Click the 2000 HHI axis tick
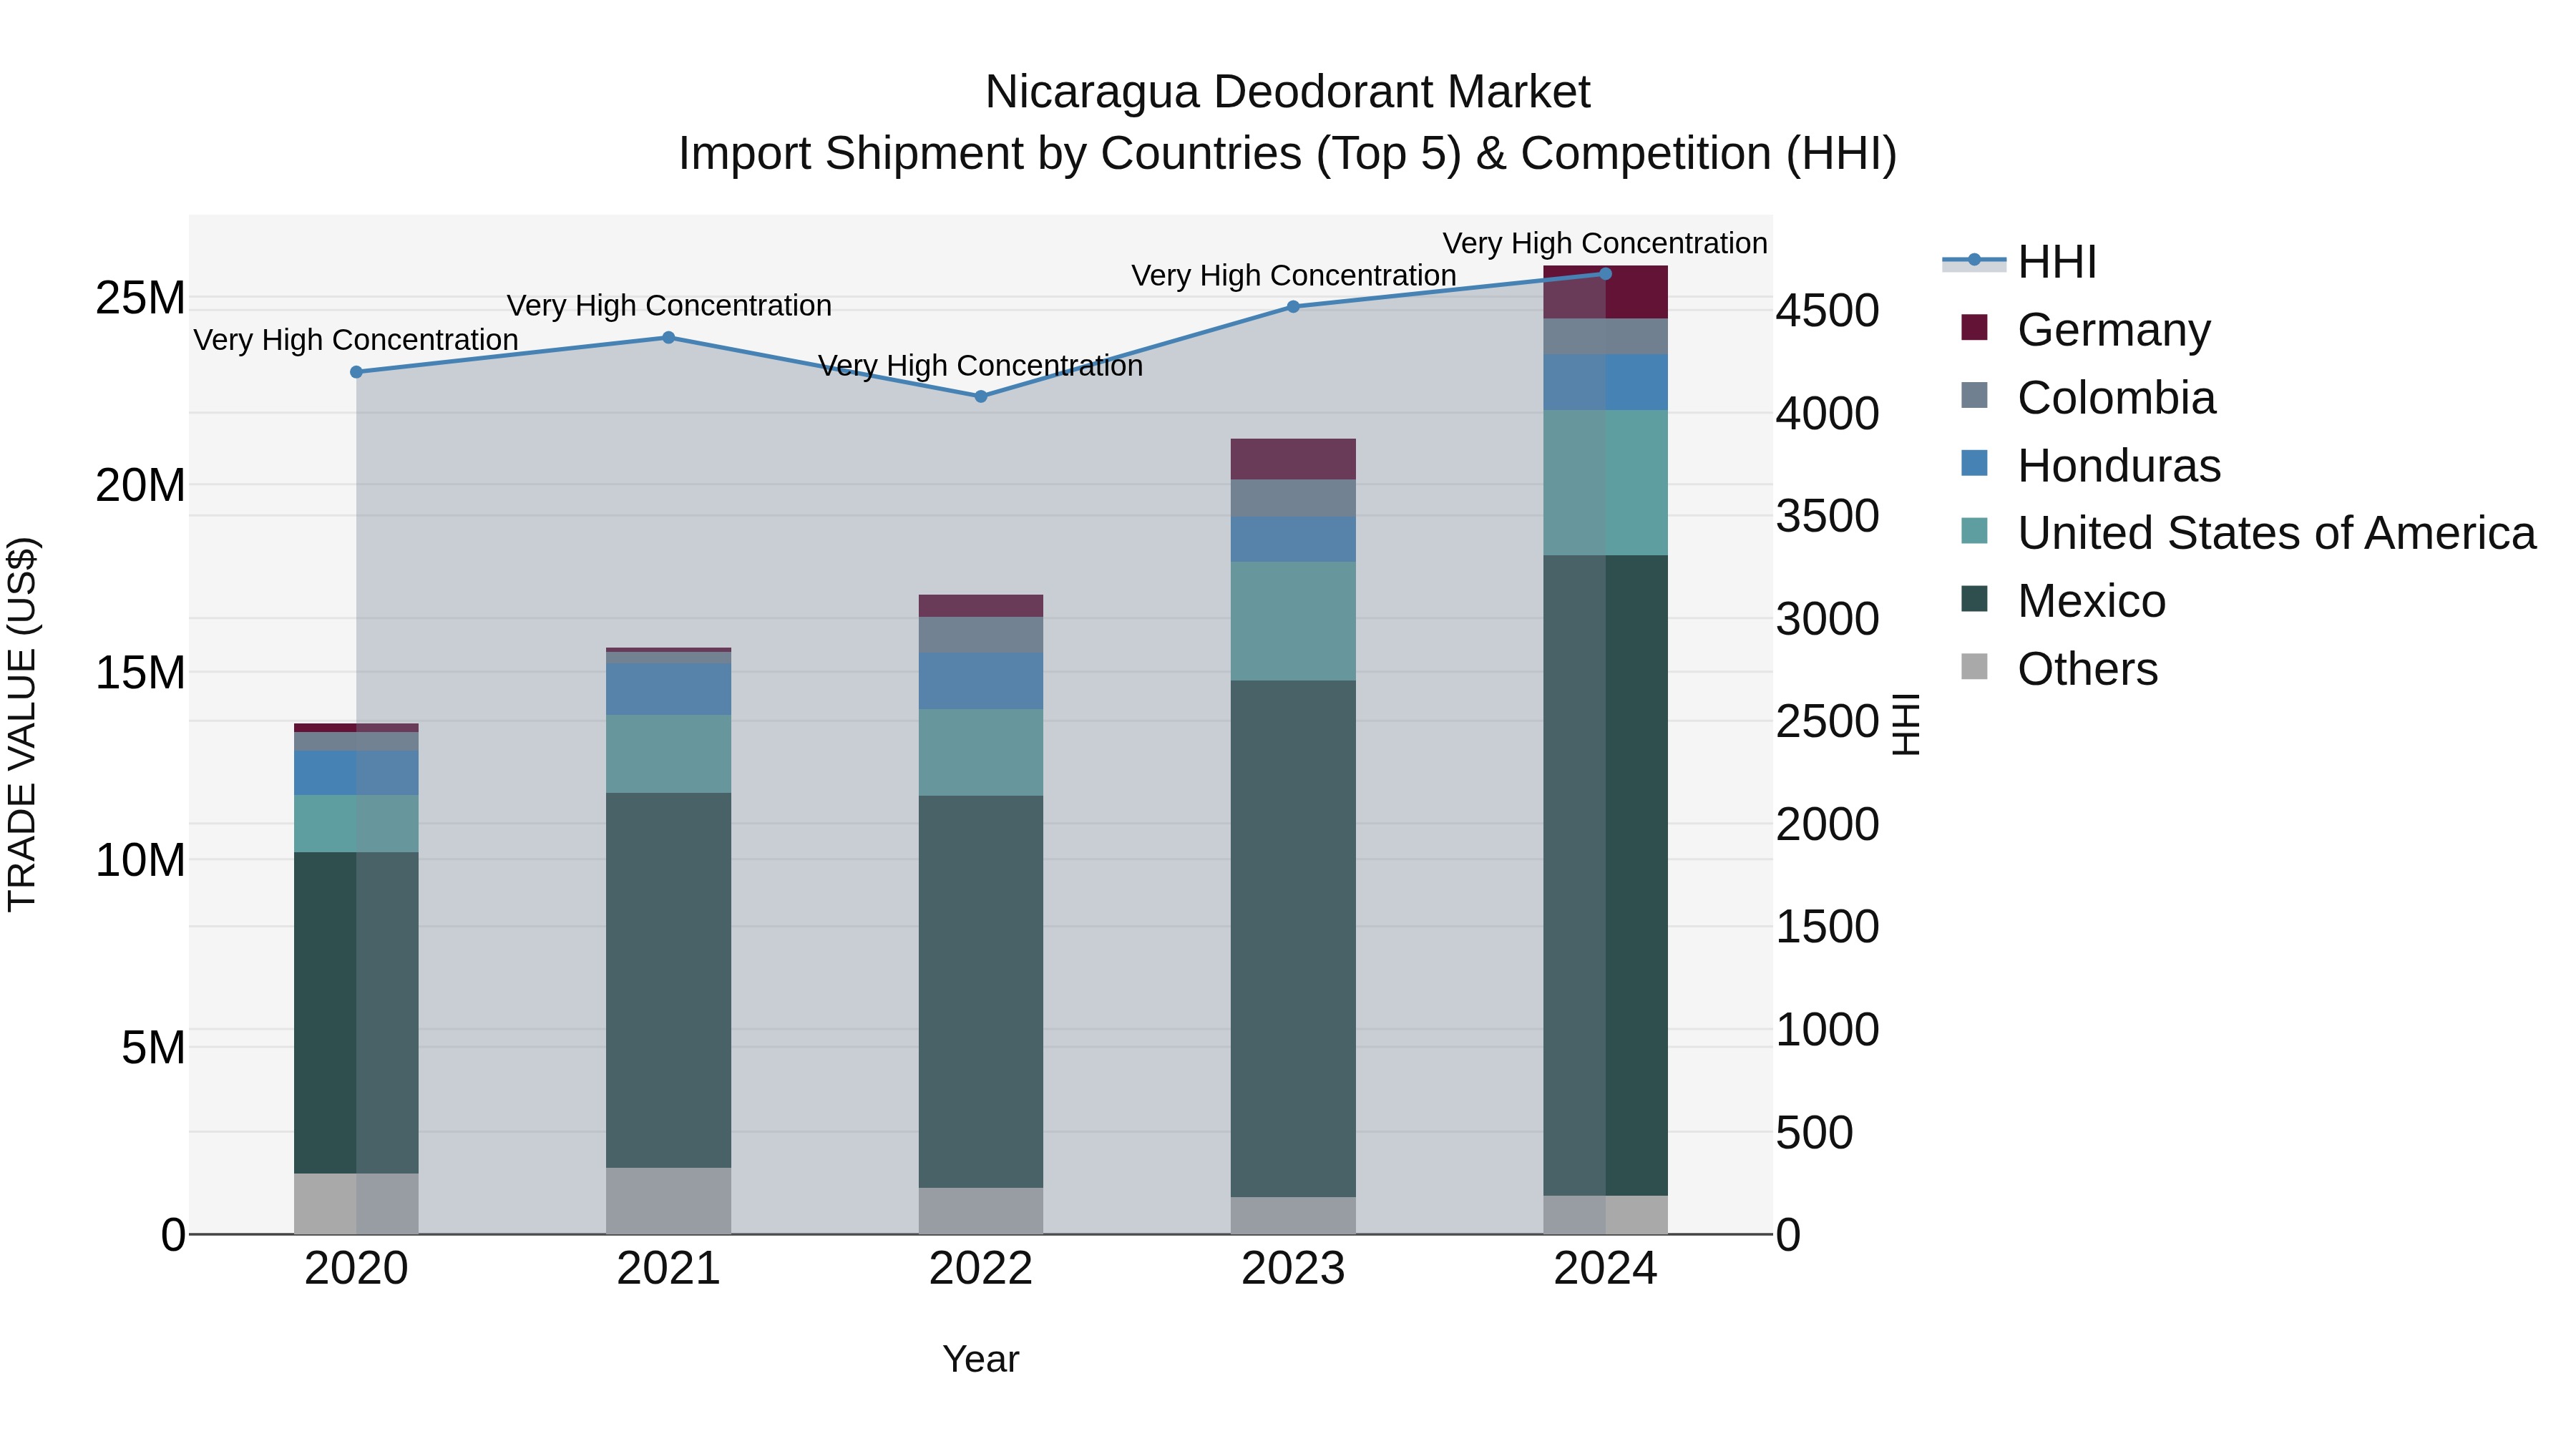This screenshot has width=2576, height=1449. [1827, 825]
